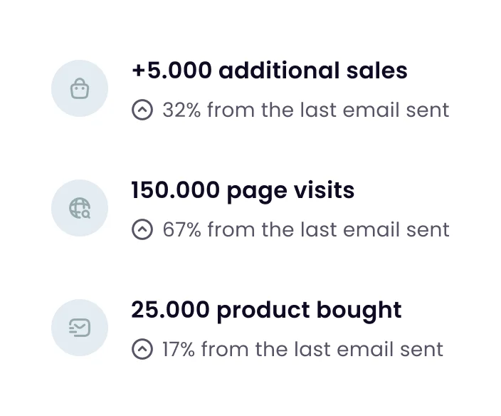Select the '+5.000 additional sales' heading
Viewport: 501px width, 416px height.
(270, 71)
